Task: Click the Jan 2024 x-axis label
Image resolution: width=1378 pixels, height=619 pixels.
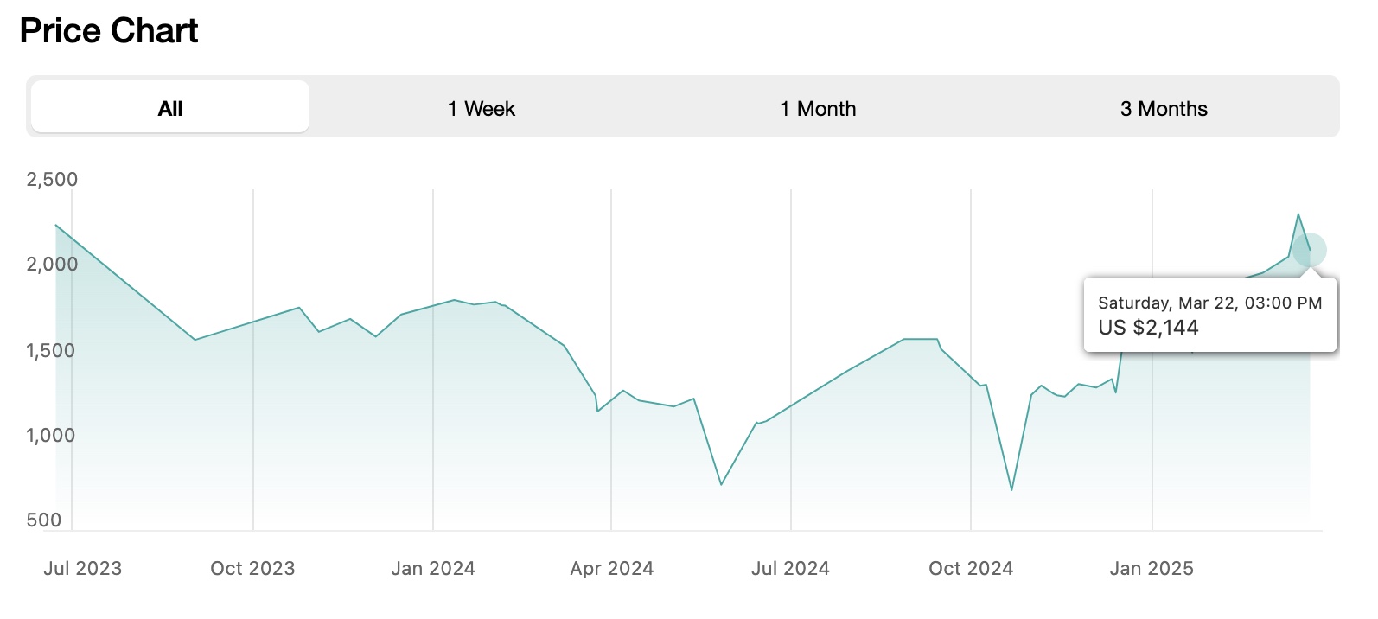Action: pos(433,569)
